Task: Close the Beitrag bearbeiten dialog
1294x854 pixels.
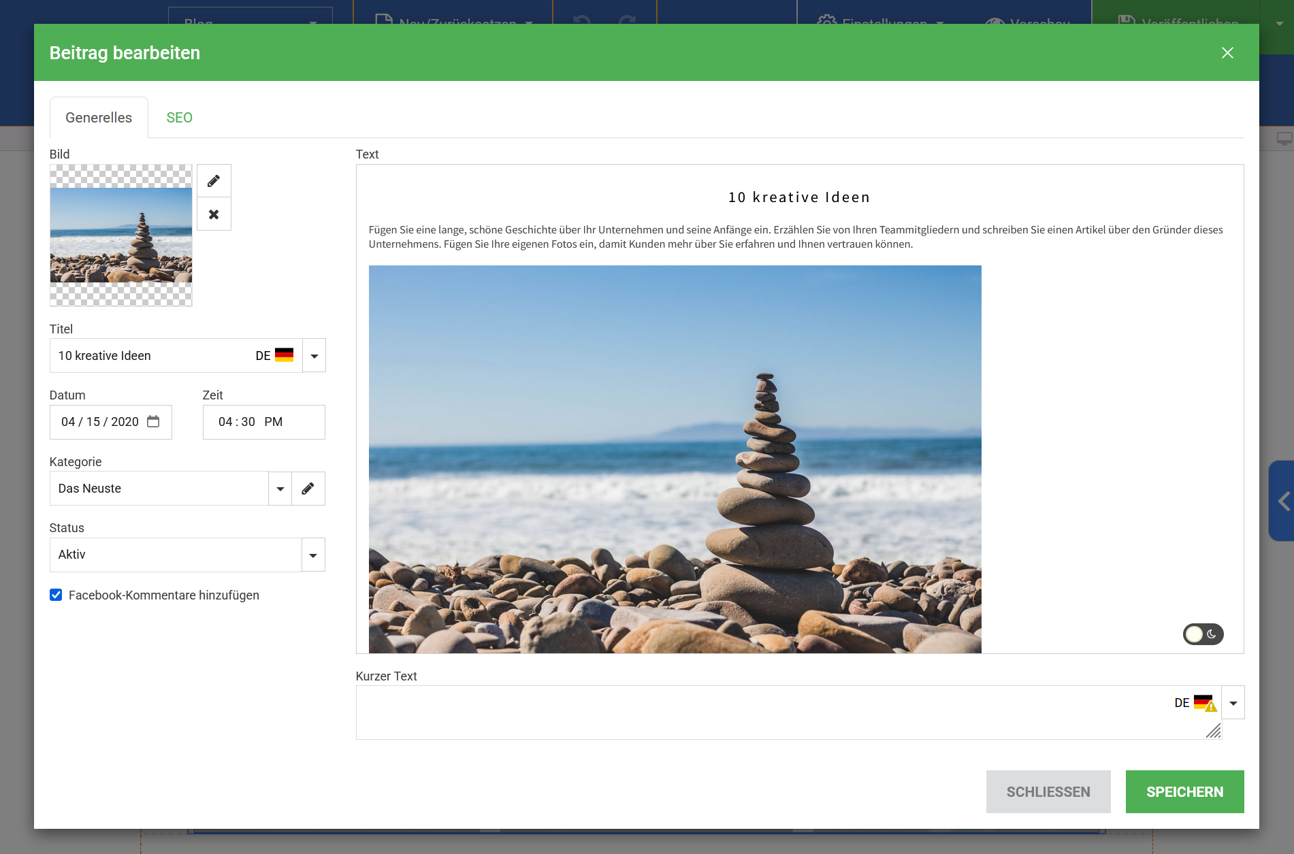Action: [1227, 53]
